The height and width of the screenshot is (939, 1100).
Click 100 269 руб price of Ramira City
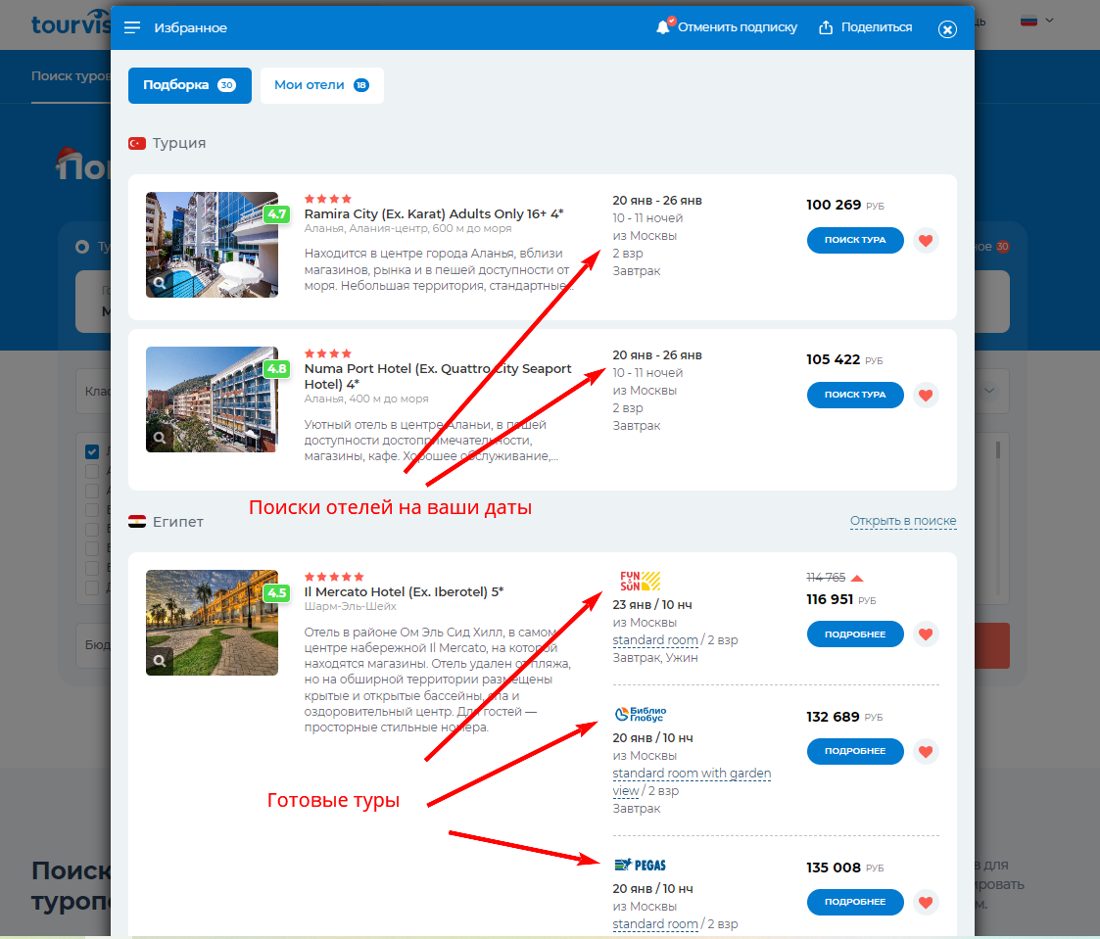844,205
